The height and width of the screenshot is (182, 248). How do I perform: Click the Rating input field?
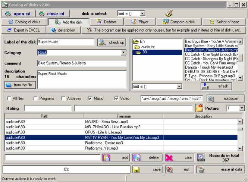(48, 108)
